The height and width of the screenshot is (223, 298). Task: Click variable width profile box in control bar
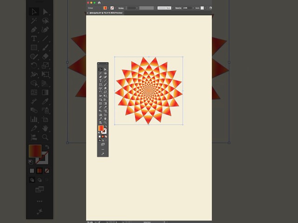146,8
